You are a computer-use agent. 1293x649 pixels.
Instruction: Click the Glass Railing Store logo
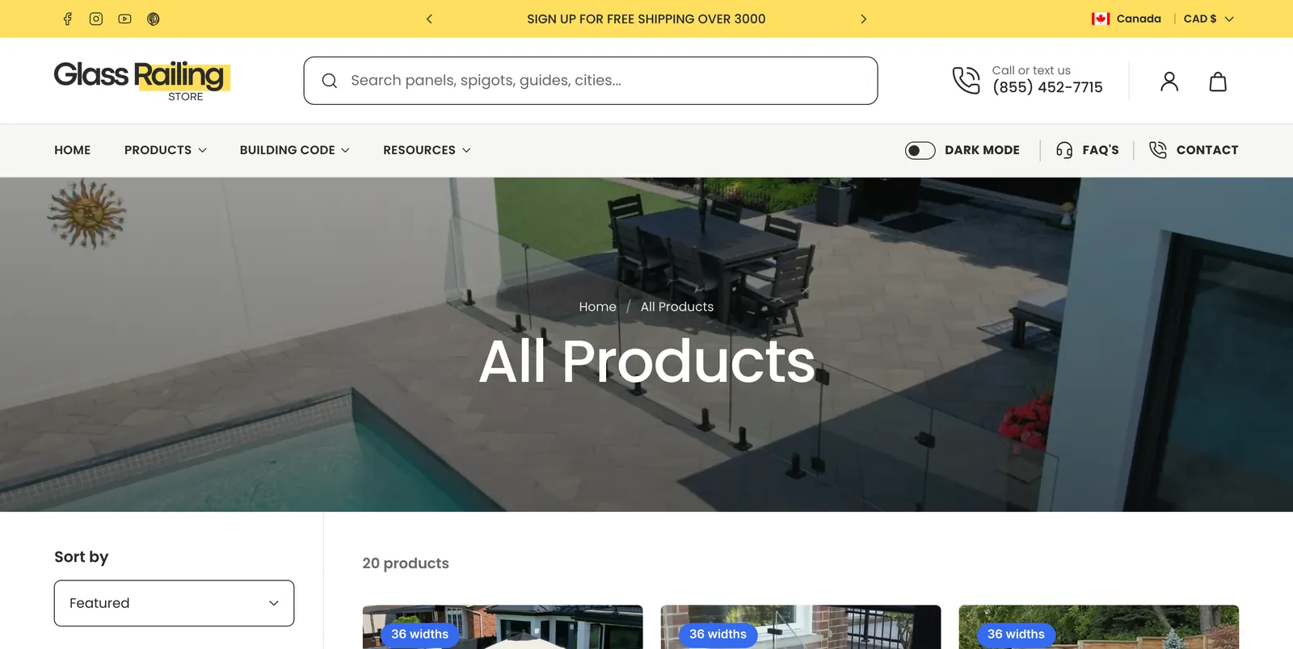[142, 81]
